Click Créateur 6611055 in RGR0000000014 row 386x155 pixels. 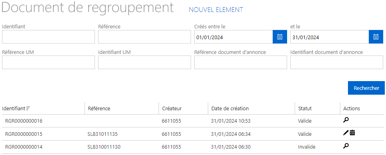(x=171, y=147)
